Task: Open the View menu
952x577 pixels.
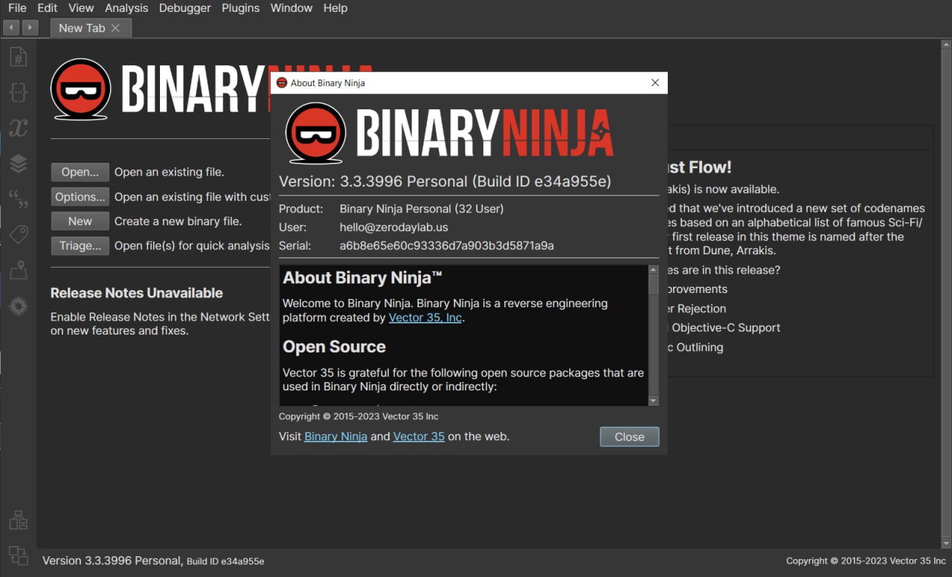Action: [x=81, y=8]
